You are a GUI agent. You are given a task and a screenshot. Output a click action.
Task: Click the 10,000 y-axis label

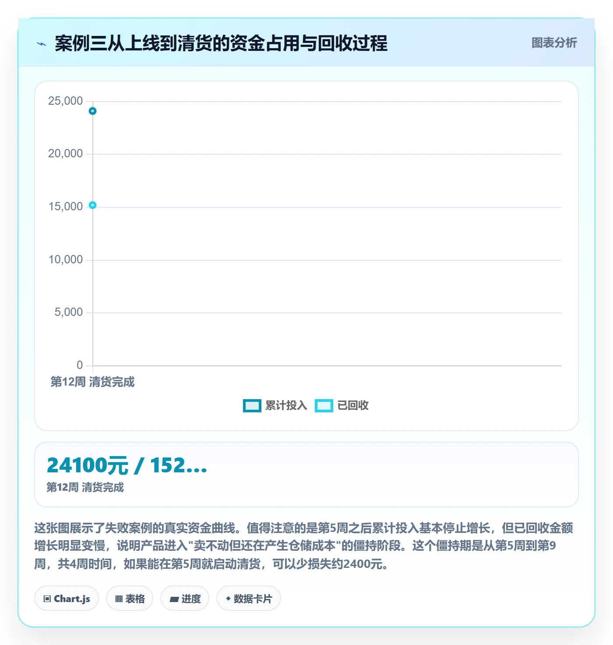click(x=65, y=260)
